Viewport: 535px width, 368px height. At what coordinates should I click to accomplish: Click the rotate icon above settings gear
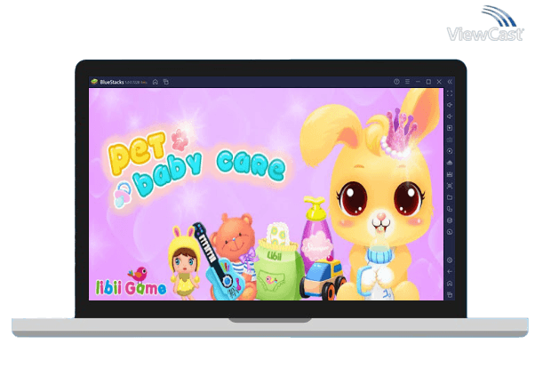[450, 232]
